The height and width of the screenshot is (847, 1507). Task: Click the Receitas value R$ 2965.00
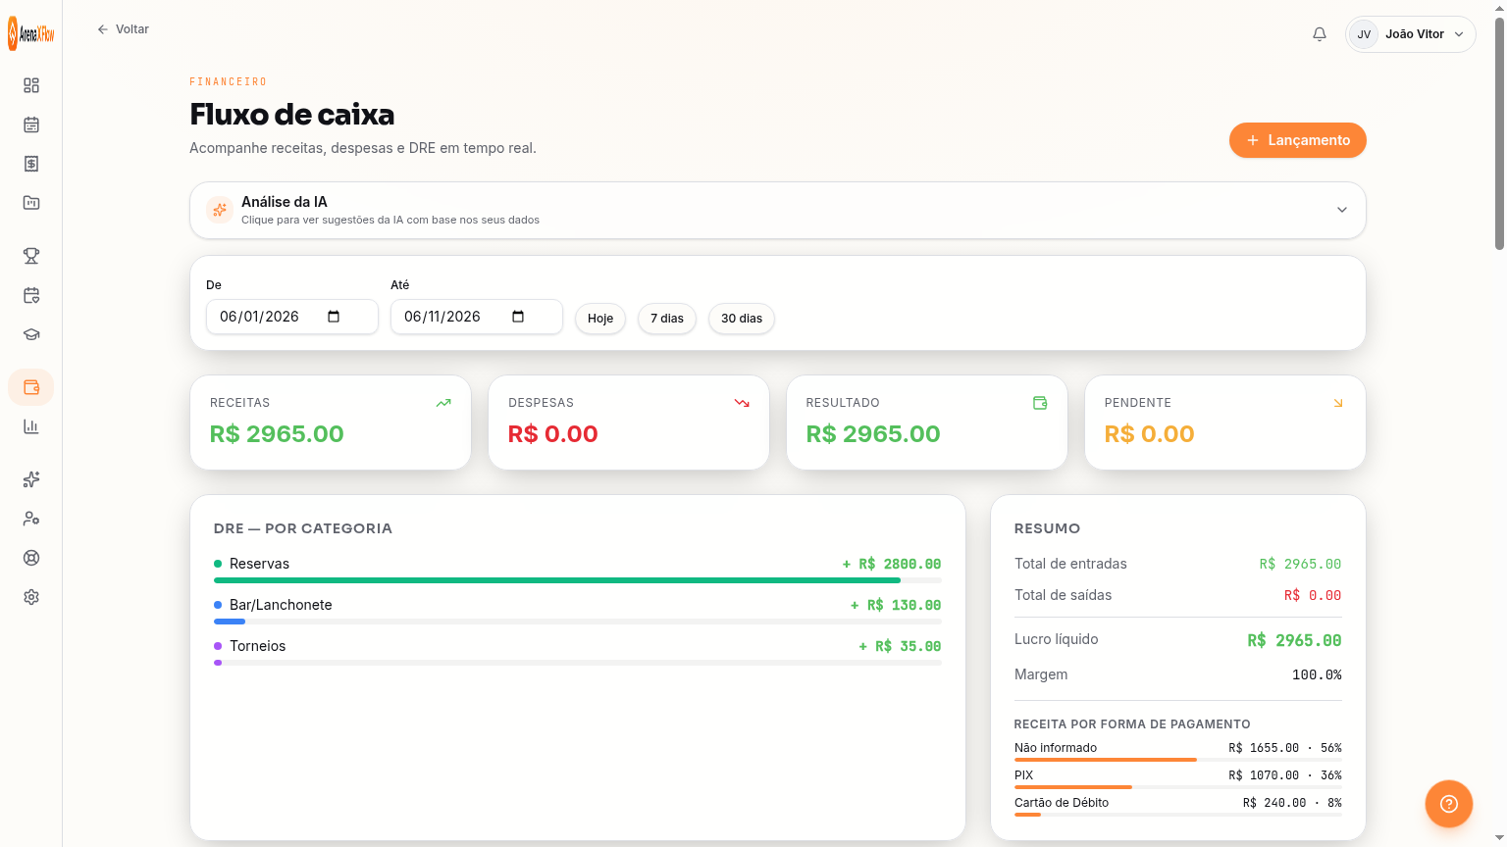tap(277, 434)
